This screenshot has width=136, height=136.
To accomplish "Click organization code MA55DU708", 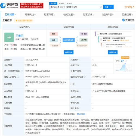I will pyautogui.click(x=99, y=77).
